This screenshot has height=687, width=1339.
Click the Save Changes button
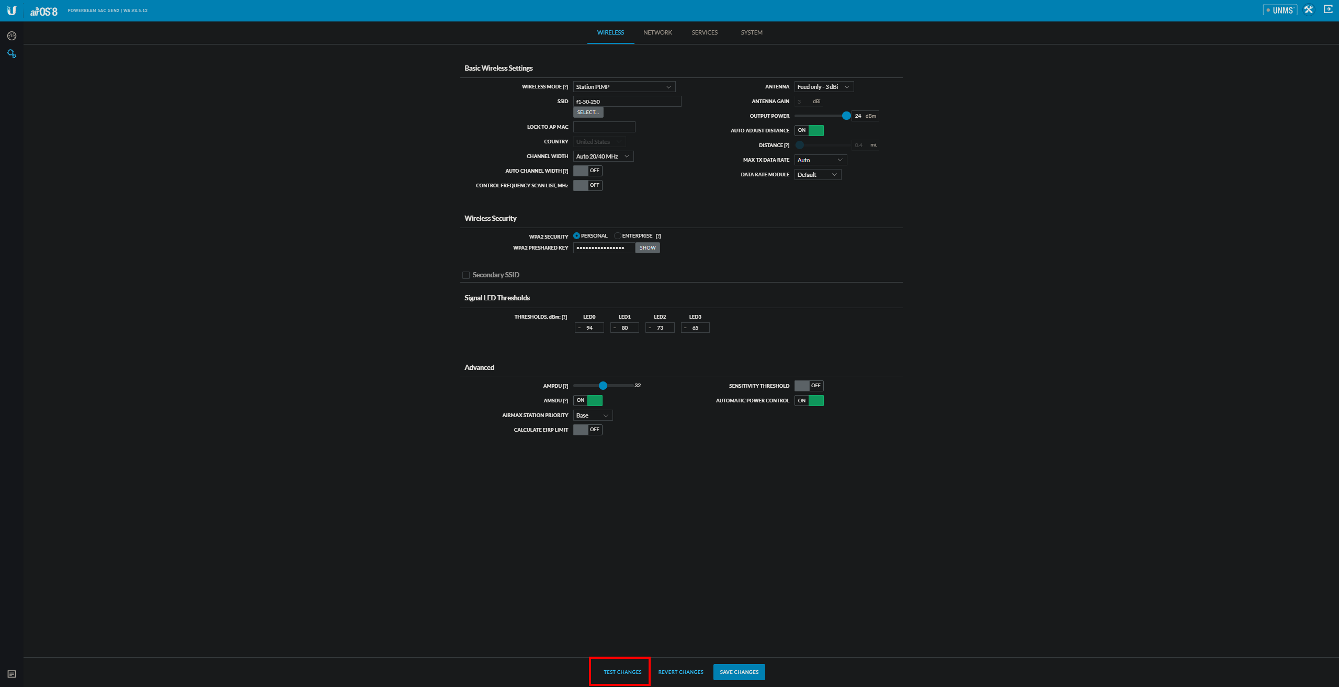(739, 672)
